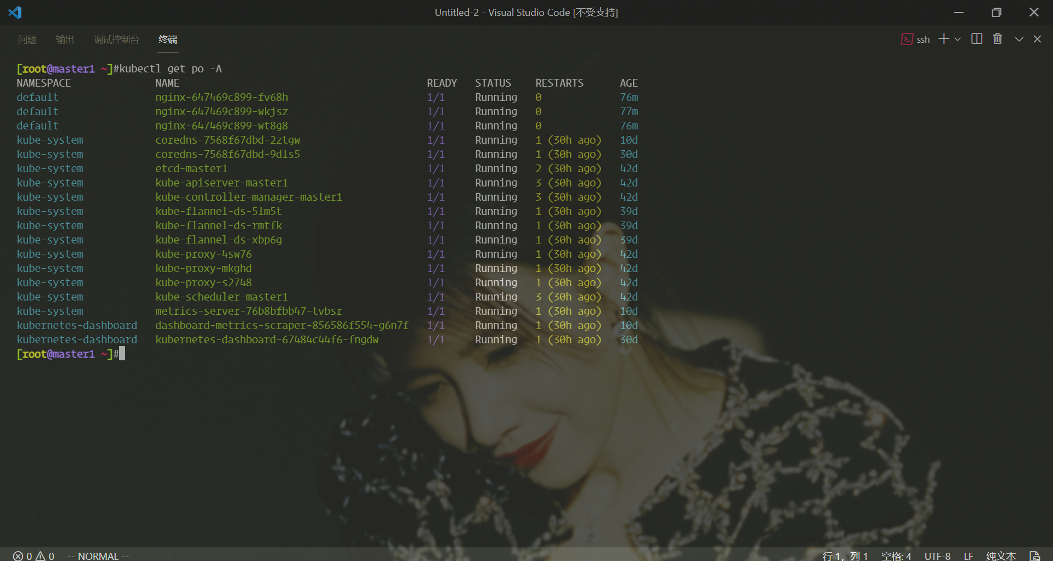Click the terminal cursor at the last prompt
This screenshot has width=1053, height=561.
tap(122, 353)
